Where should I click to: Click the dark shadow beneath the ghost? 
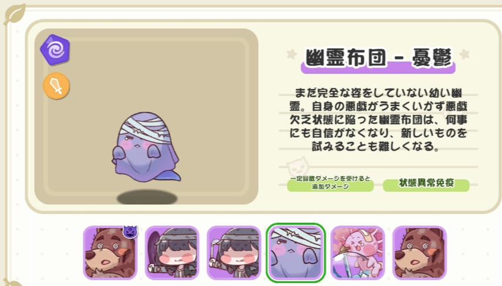147,198
